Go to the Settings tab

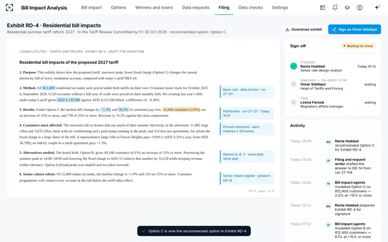(x=280, y=7)
